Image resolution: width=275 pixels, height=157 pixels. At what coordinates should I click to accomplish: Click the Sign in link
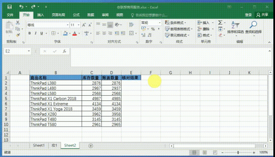(248, 15)
